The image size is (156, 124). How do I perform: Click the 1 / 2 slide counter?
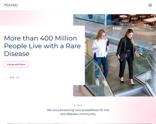coord(12,78)
